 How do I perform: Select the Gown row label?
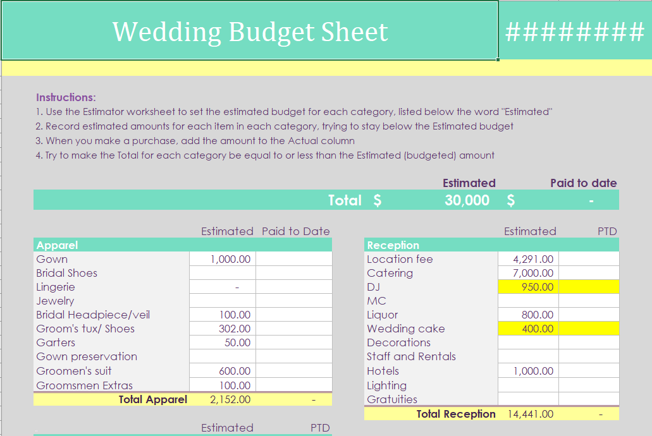[x=52, y=259]
